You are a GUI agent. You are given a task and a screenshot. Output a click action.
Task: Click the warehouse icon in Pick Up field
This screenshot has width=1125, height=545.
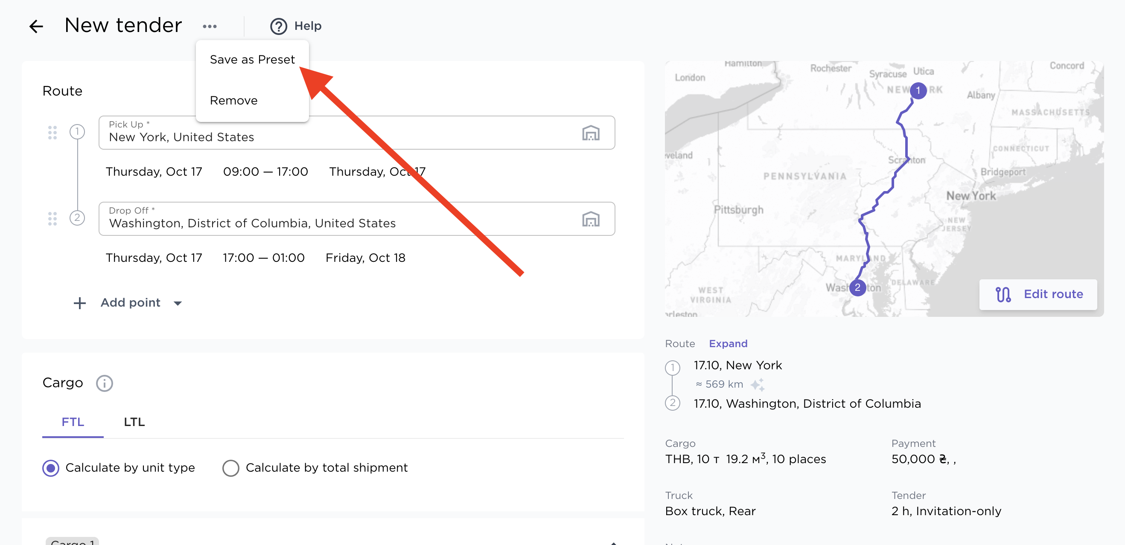click(590, 133)
